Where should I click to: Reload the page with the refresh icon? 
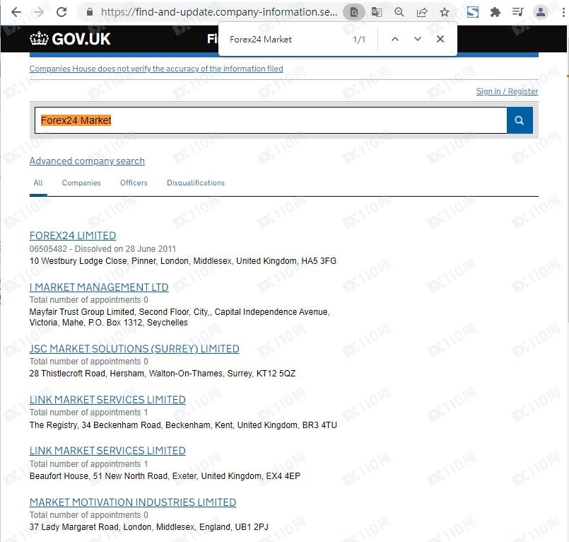[x=61, y=12]
